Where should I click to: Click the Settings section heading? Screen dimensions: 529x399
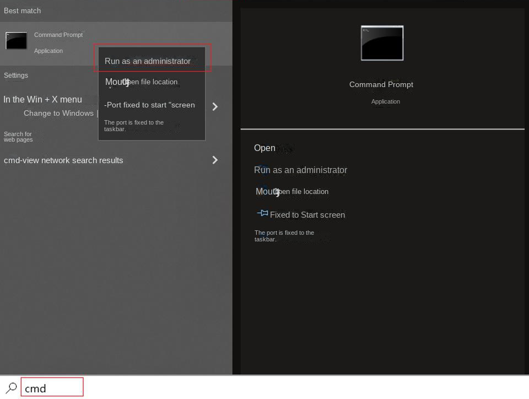(x=16, y=75)
